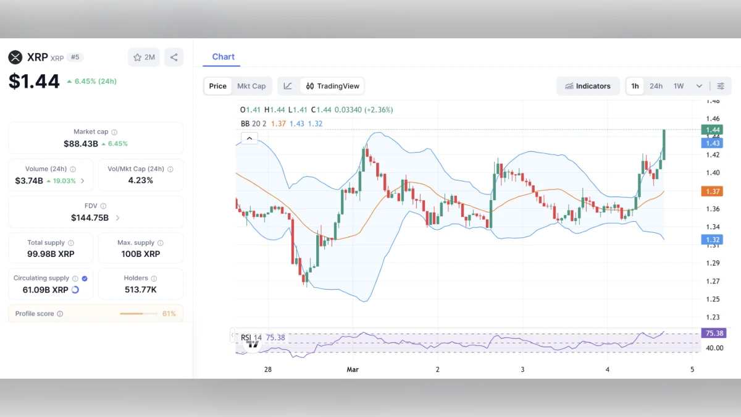Click the TradingView watermark logo on the chart
Viewport: 741px width, 417px height.
[252, 343]
